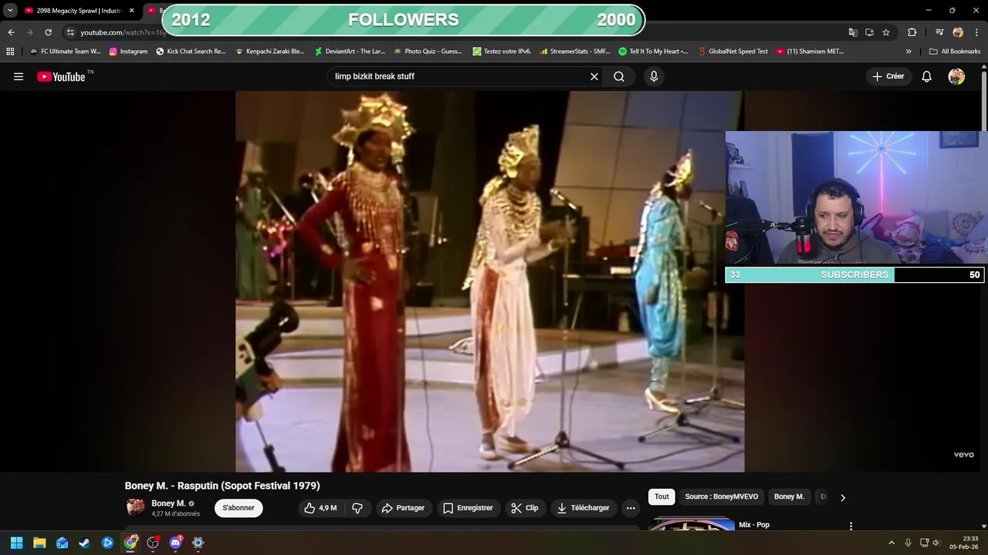Open Chrome extensions puzzle icon
This screenshot has width=988, height=555.
pyautogui.click(x=912, y=32)
